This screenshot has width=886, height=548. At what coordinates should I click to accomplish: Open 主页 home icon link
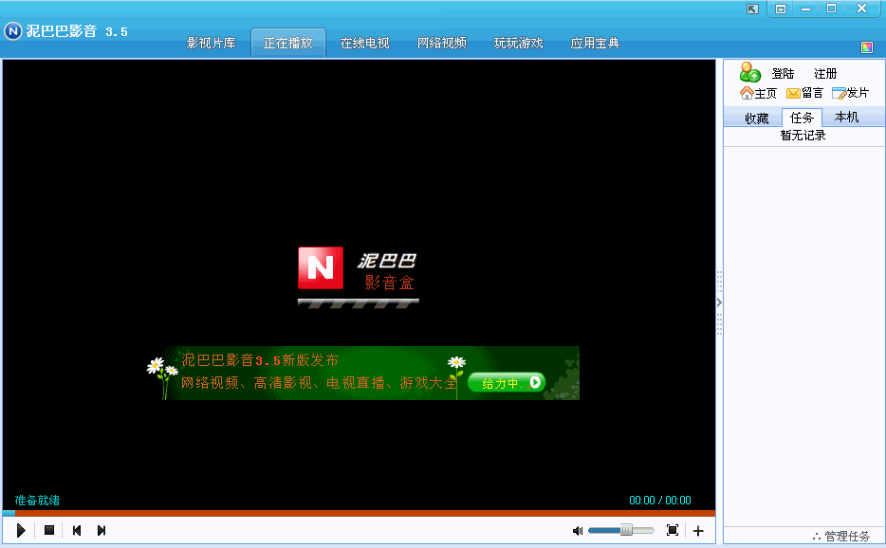pyautogui.click(x=758, y=93)
